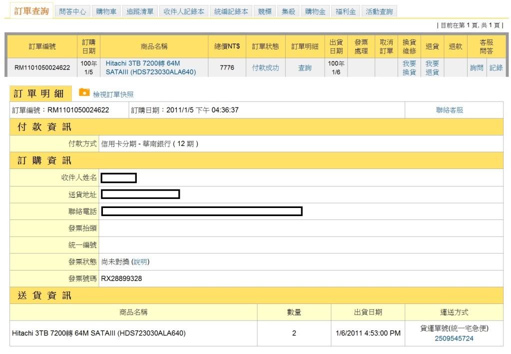Click the 詢問 customer service link
511x354 pixels.
point(477,68)
